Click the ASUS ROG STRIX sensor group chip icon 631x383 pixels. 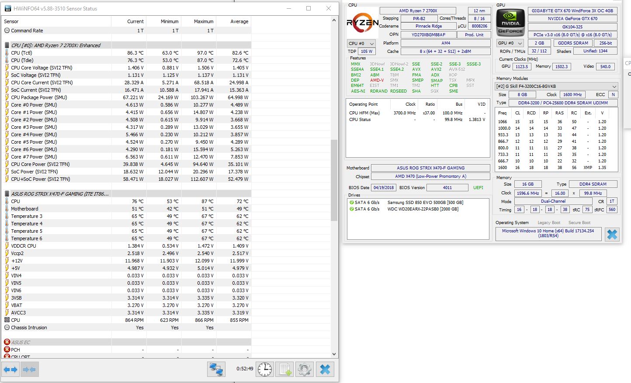[x=7, y=194]
